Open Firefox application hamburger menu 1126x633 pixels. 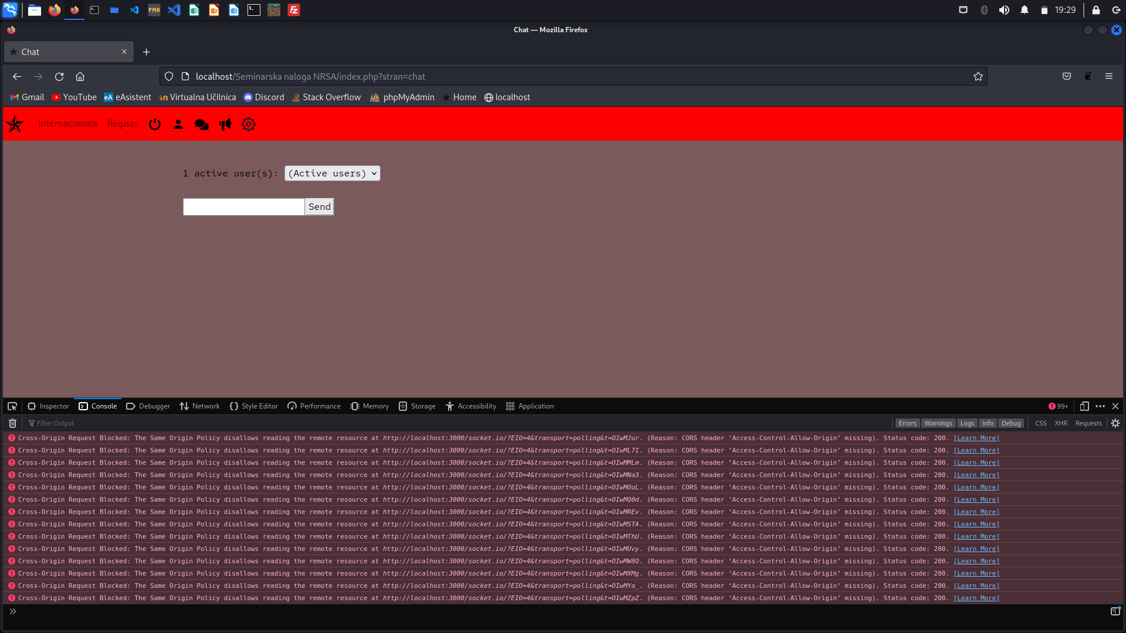[1109, 76]
